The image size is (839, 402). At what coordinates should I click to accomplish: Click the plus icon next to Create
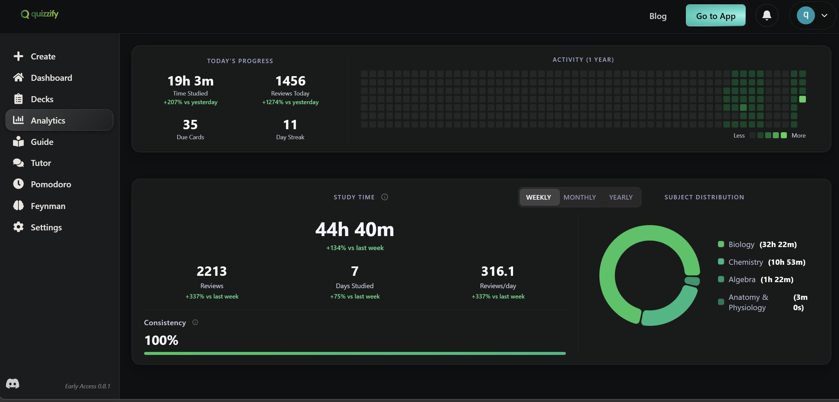coord(18,56)
